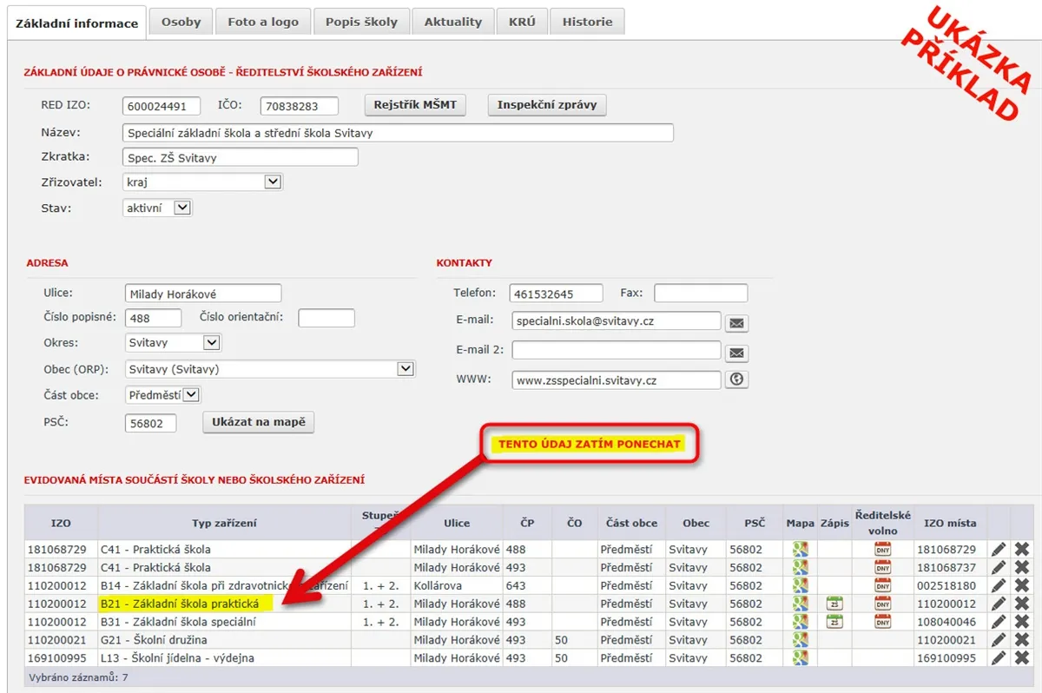Image resolution: width=1042 pixels, height=693 pixels.
Task: Click the empty E-mail 2 field
Action: coord(617,351)
